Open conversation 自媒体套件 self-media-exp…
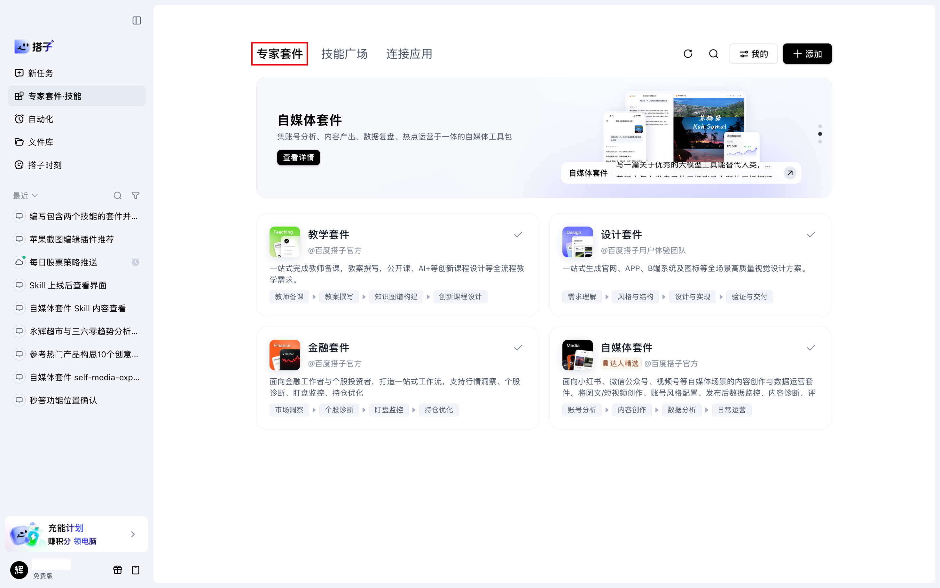The image size is (940, 588). click(x=77, y=377)
